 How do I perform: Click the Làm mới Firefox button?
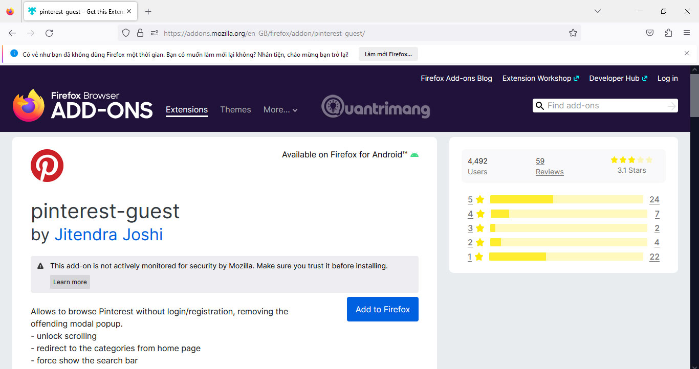point(388,54)
